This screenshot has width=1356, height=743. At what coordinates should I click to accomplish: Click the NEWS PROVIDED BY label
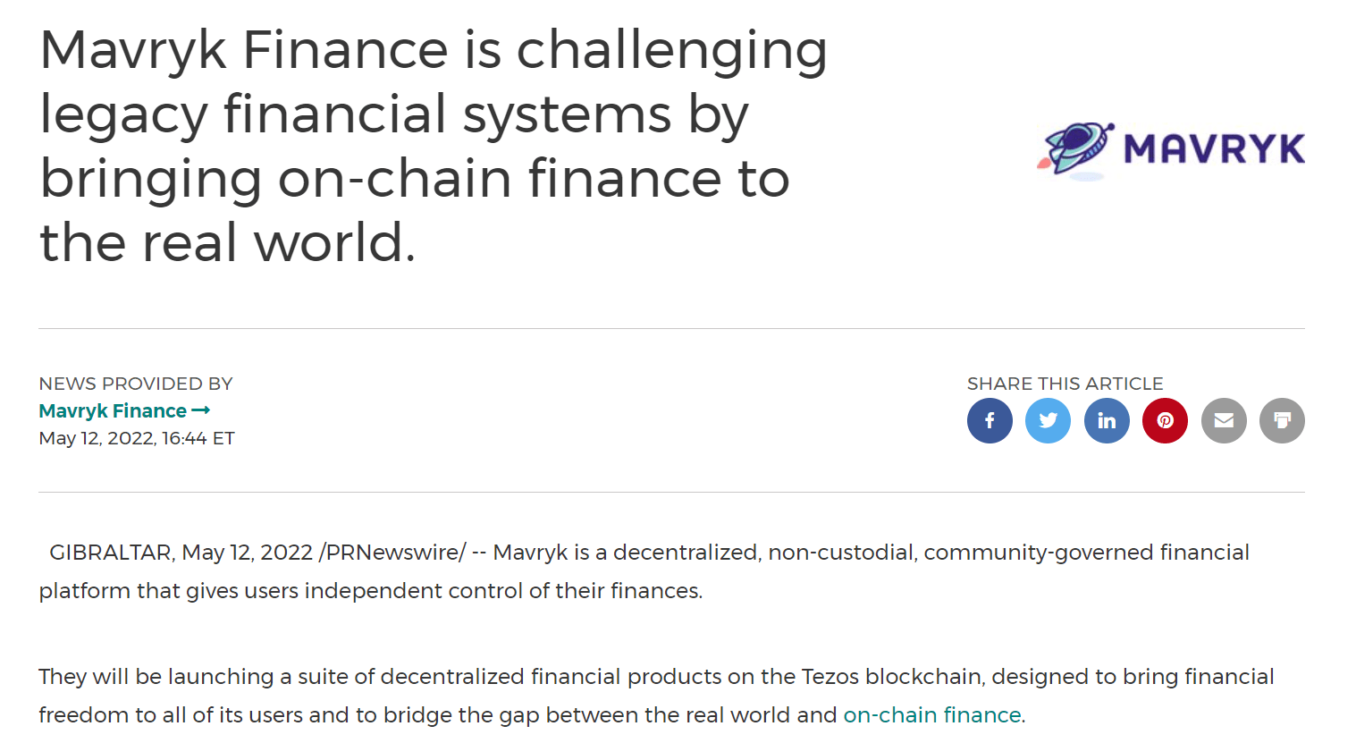[x=136, y=384]
